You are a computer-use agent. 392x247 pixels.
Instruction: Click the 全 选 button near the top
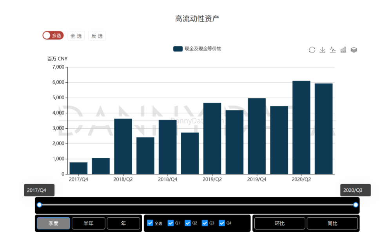[76, 36]
